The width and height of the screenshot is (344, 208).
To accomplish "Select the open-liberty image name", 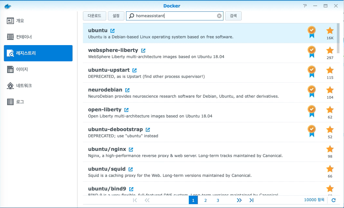I will pyautogui.click(x=105, y=109).
